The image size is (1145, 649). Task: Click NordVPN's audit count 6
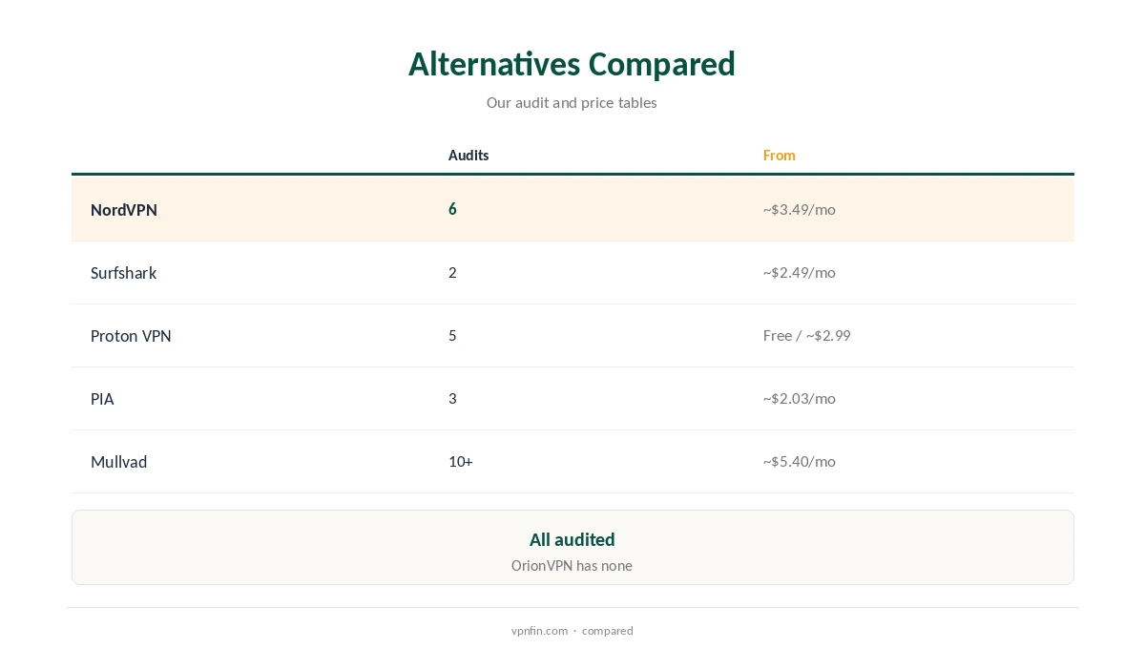(452, 209)
